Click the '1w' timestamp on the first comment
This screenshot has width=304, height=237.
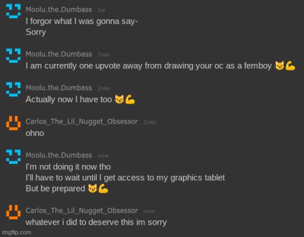102,10
